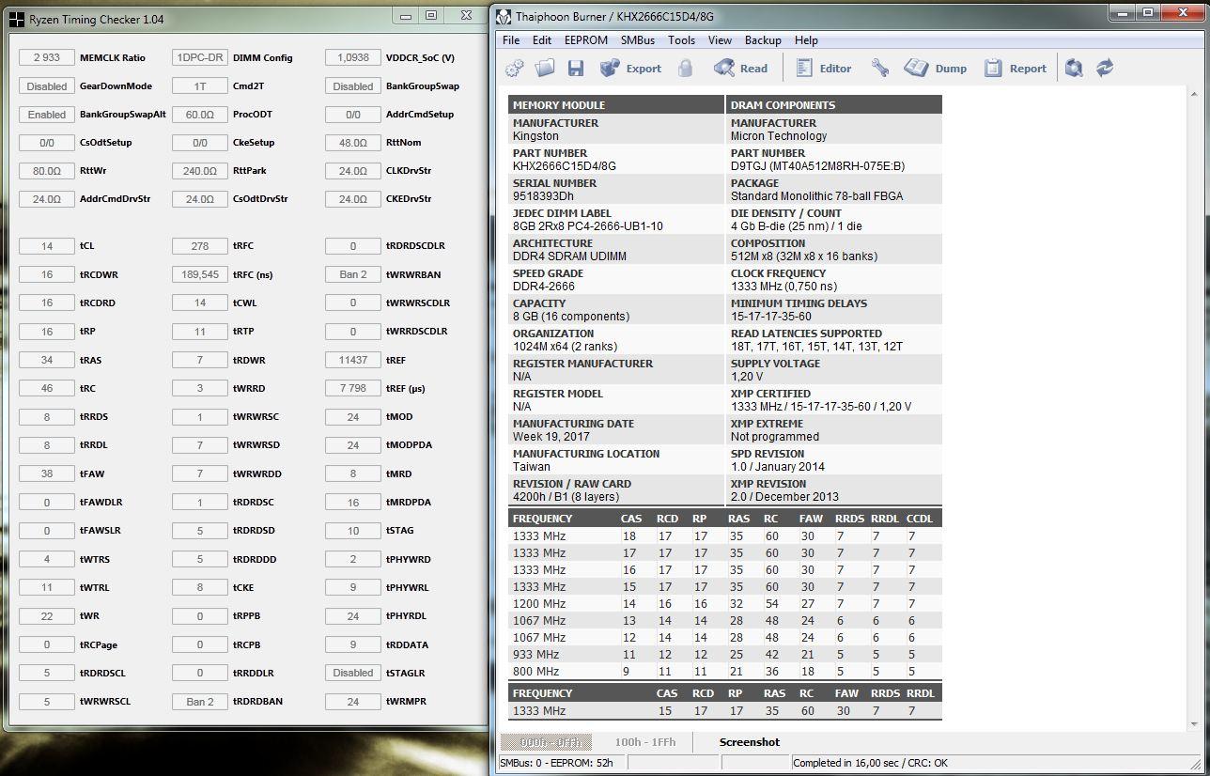Click the 800 MHz frequency row

tap(724, 672)
